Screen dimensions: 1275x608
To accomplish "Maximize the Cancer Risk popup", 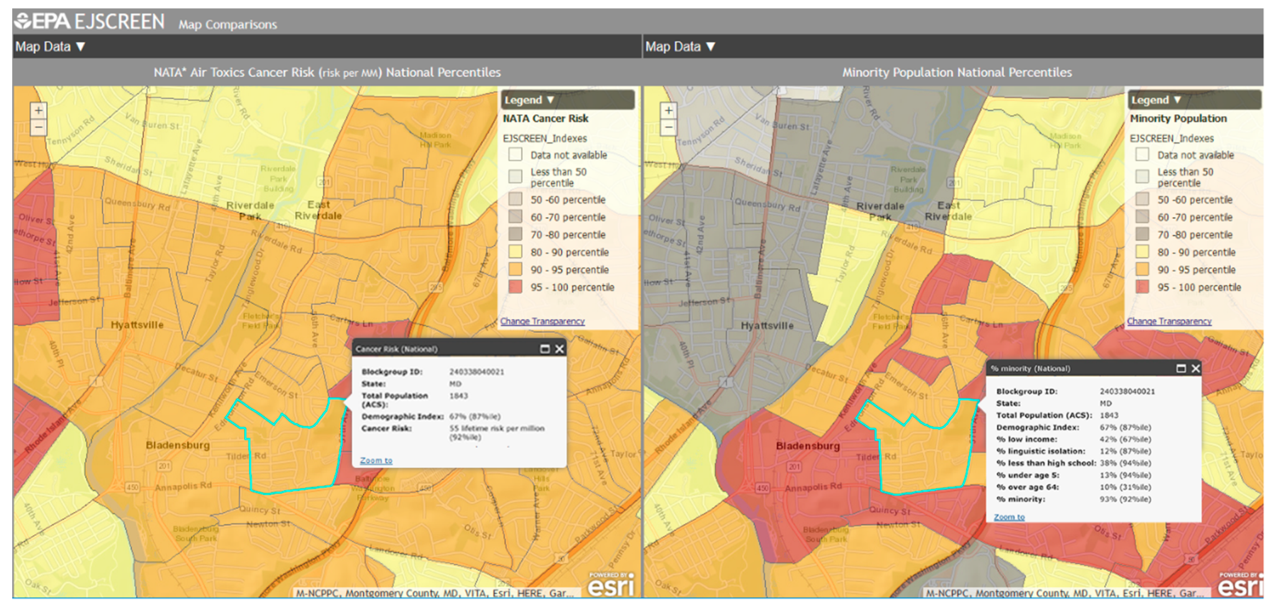I will click(x=544, y=349).
